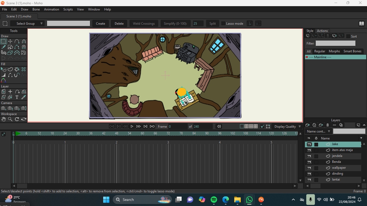Expand the Select Group dropdown
The image size is (367, 206).
[x=28, y=24]
